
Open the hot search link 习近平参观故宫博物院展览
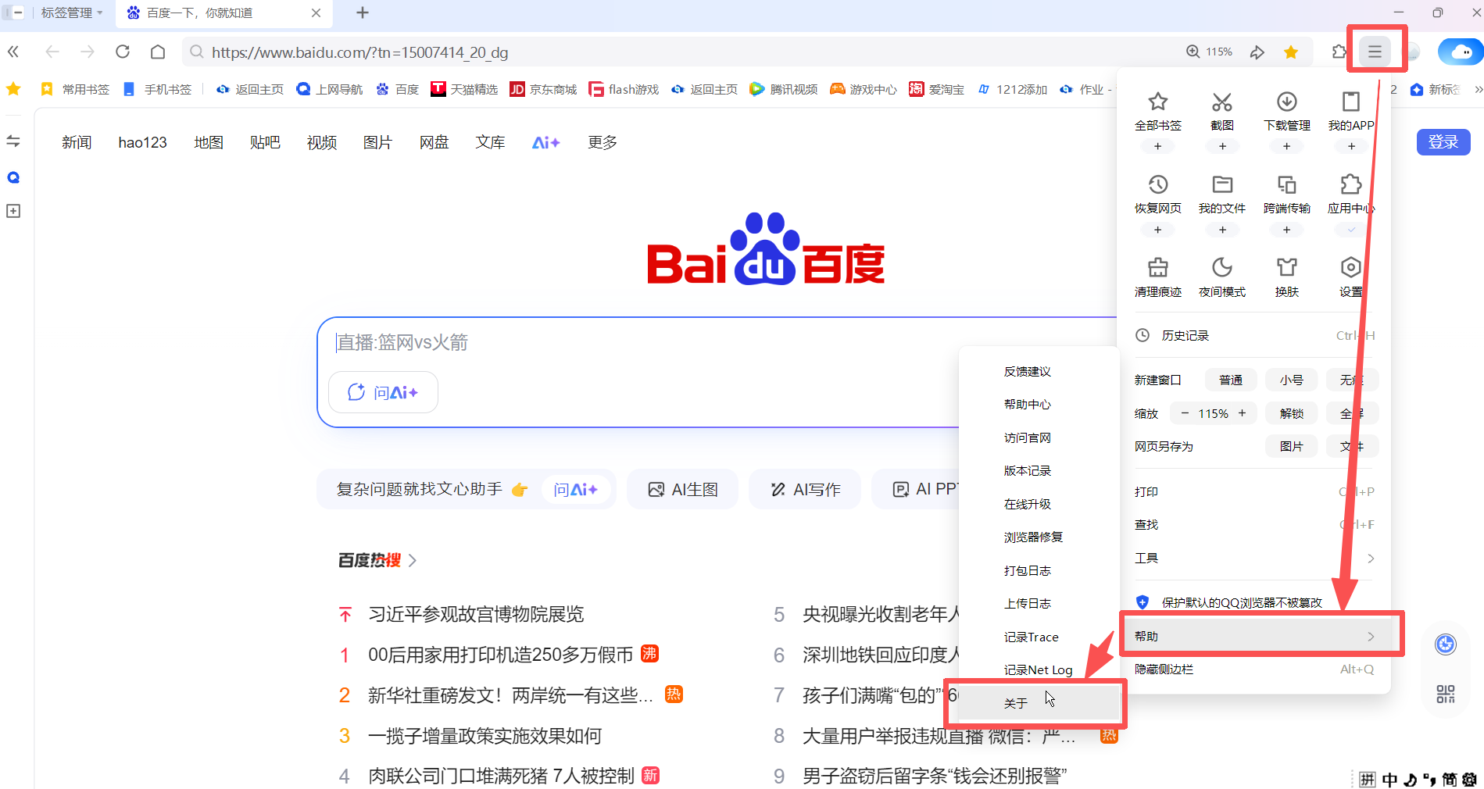pos(477,615)
